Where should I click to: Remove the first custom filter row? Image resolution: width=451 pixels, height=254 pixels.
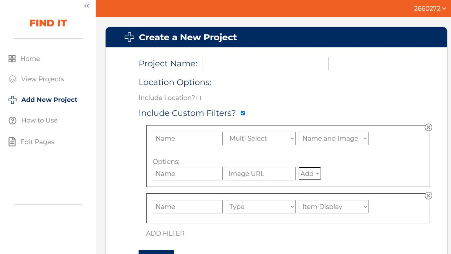[428, 127]
